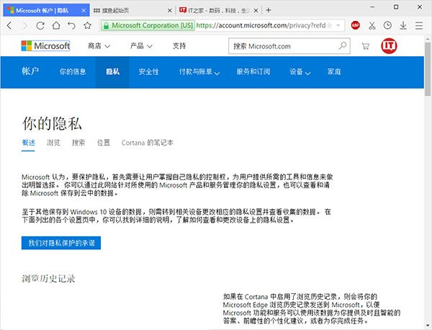Click the magnifier search icon
This screenshot has width=432, height=330.
(x=343, y=46)
